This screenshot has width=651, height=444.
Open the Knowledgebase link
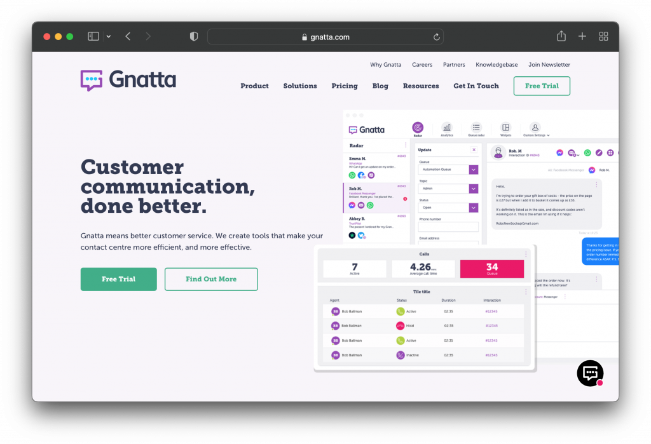pyautogui.click(x=497, y=65)
